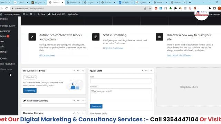Open the tab search chevron in title bar
This screenshot has width=221, height=124.
[203, 2]
